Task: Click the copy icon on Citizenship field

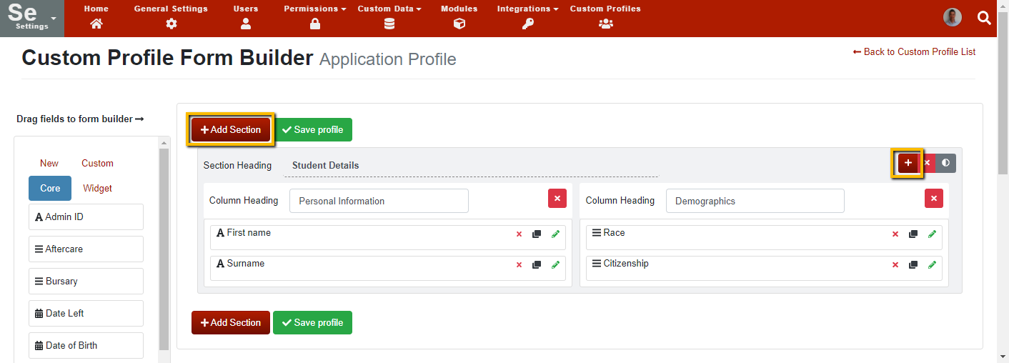Action: pyautogui.click(x=913, y=265)
